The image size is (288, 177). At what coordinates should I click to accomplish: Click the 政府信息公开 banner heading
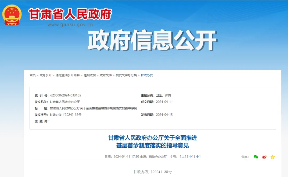[153, 40]
